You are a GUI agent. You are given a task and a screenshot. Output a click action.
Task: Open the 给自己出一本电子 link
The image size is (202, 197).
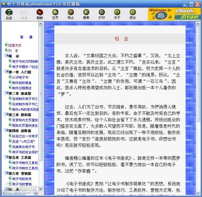coord(25,136)
